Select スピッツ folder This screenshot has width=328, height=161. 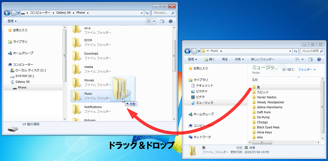[260, 92]
